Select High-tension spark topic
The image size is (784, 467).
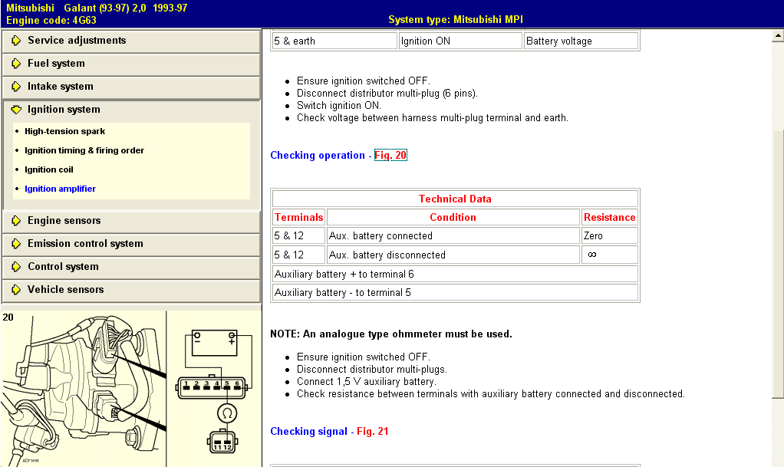pos(65,131)
